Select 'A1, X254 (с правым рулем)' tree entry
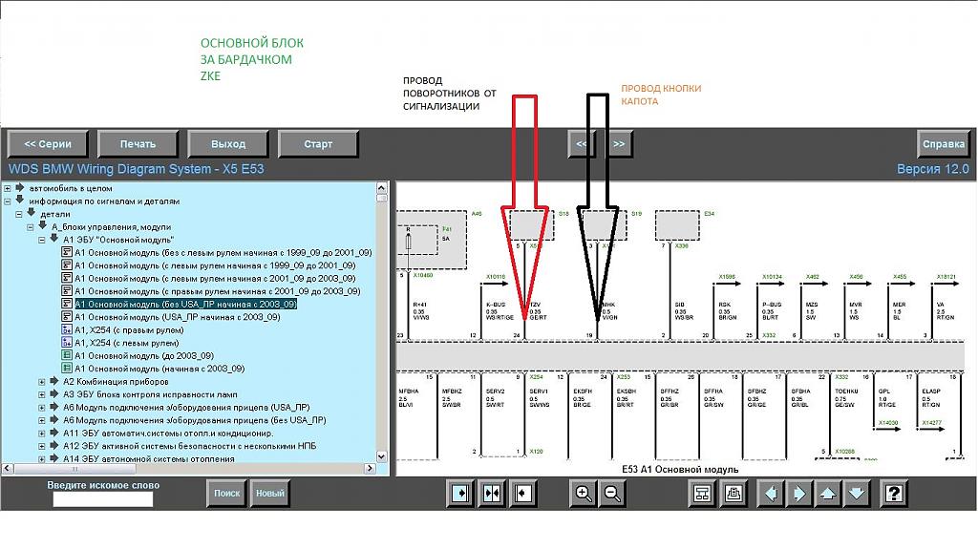Image resolution: width=978 pixels, height=550 pixels. [x=128, y=330]
